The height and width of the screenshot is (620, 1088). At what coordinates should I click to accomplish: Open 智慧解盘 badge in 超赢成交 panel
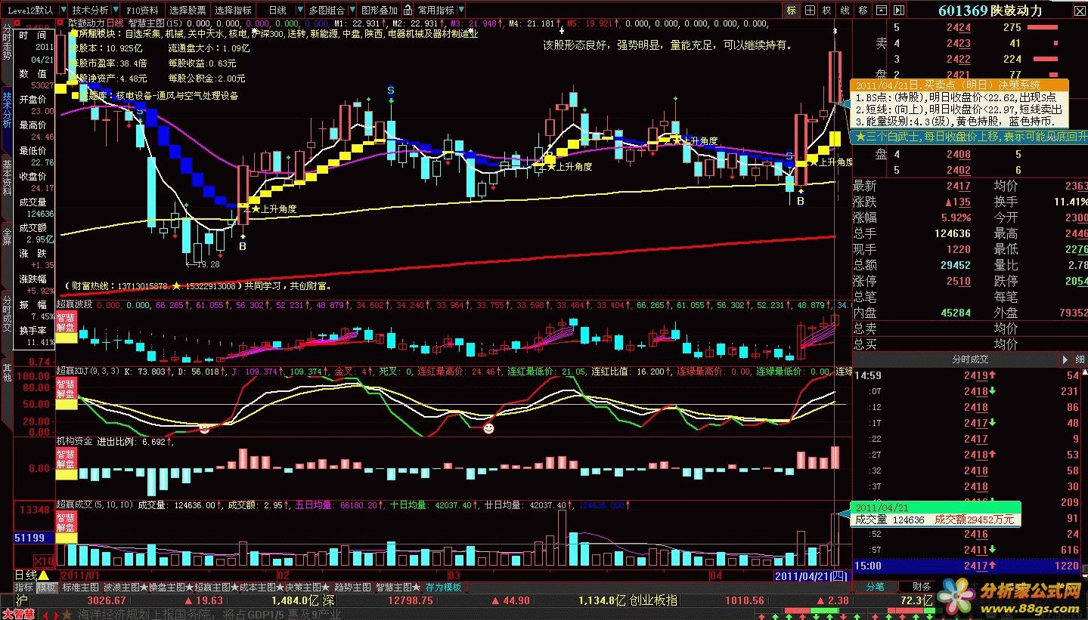(67, 526)
